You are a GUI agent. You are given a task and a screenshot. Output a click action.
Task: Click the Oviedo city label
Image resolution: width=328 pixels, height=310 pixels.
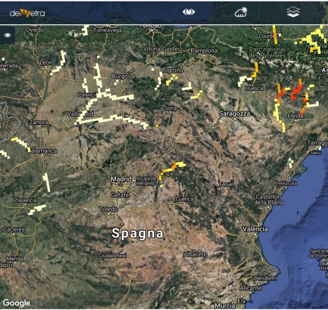pos(35,30)
